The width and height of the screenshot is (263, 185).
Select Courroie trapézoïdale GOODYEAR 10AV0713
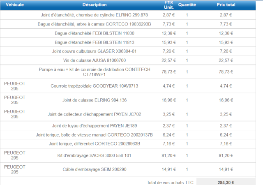94,86
